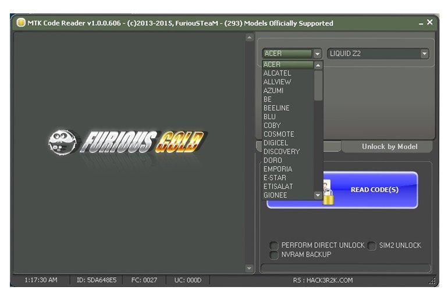This screenshot has height=301, width=448.
Task: Click RS : HACK3R2K.COM status text
Action: coord(323,281)
